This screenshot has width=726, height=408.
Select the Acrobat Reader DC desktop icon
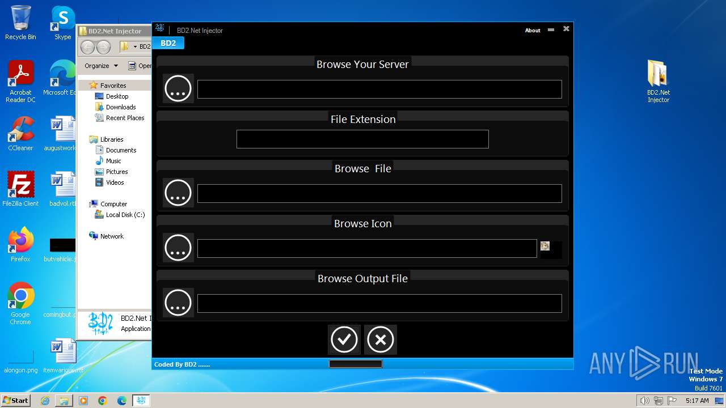(x=20, y=82)
